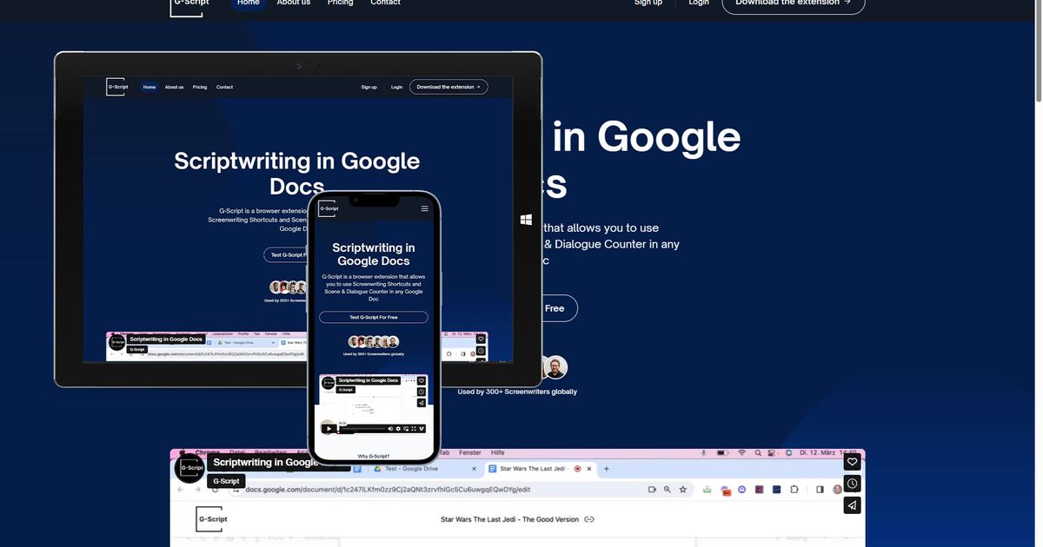Select Home in the tablet mockup navigation
Viewport: 1043px width, 547px height.
149,87
